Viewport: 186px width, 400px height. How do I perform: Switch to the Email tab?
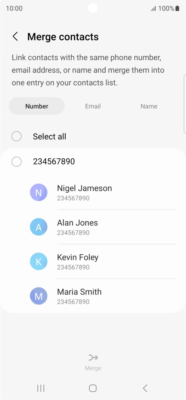[93, 106]
